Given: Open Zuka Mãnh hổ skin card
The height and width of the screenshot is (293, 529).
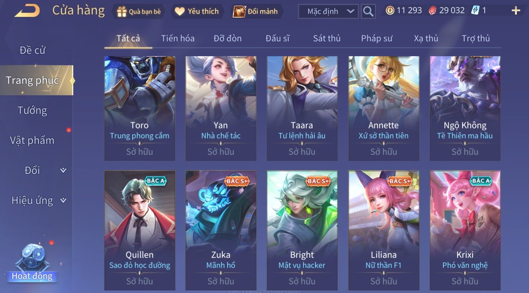Looking at the screenshot, I should click(221, 230).
